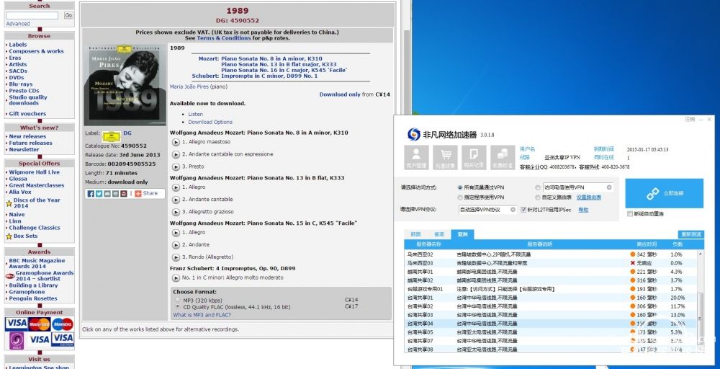Open the orange plus Share button
The image size is (720, 369).
click(146, 193)
